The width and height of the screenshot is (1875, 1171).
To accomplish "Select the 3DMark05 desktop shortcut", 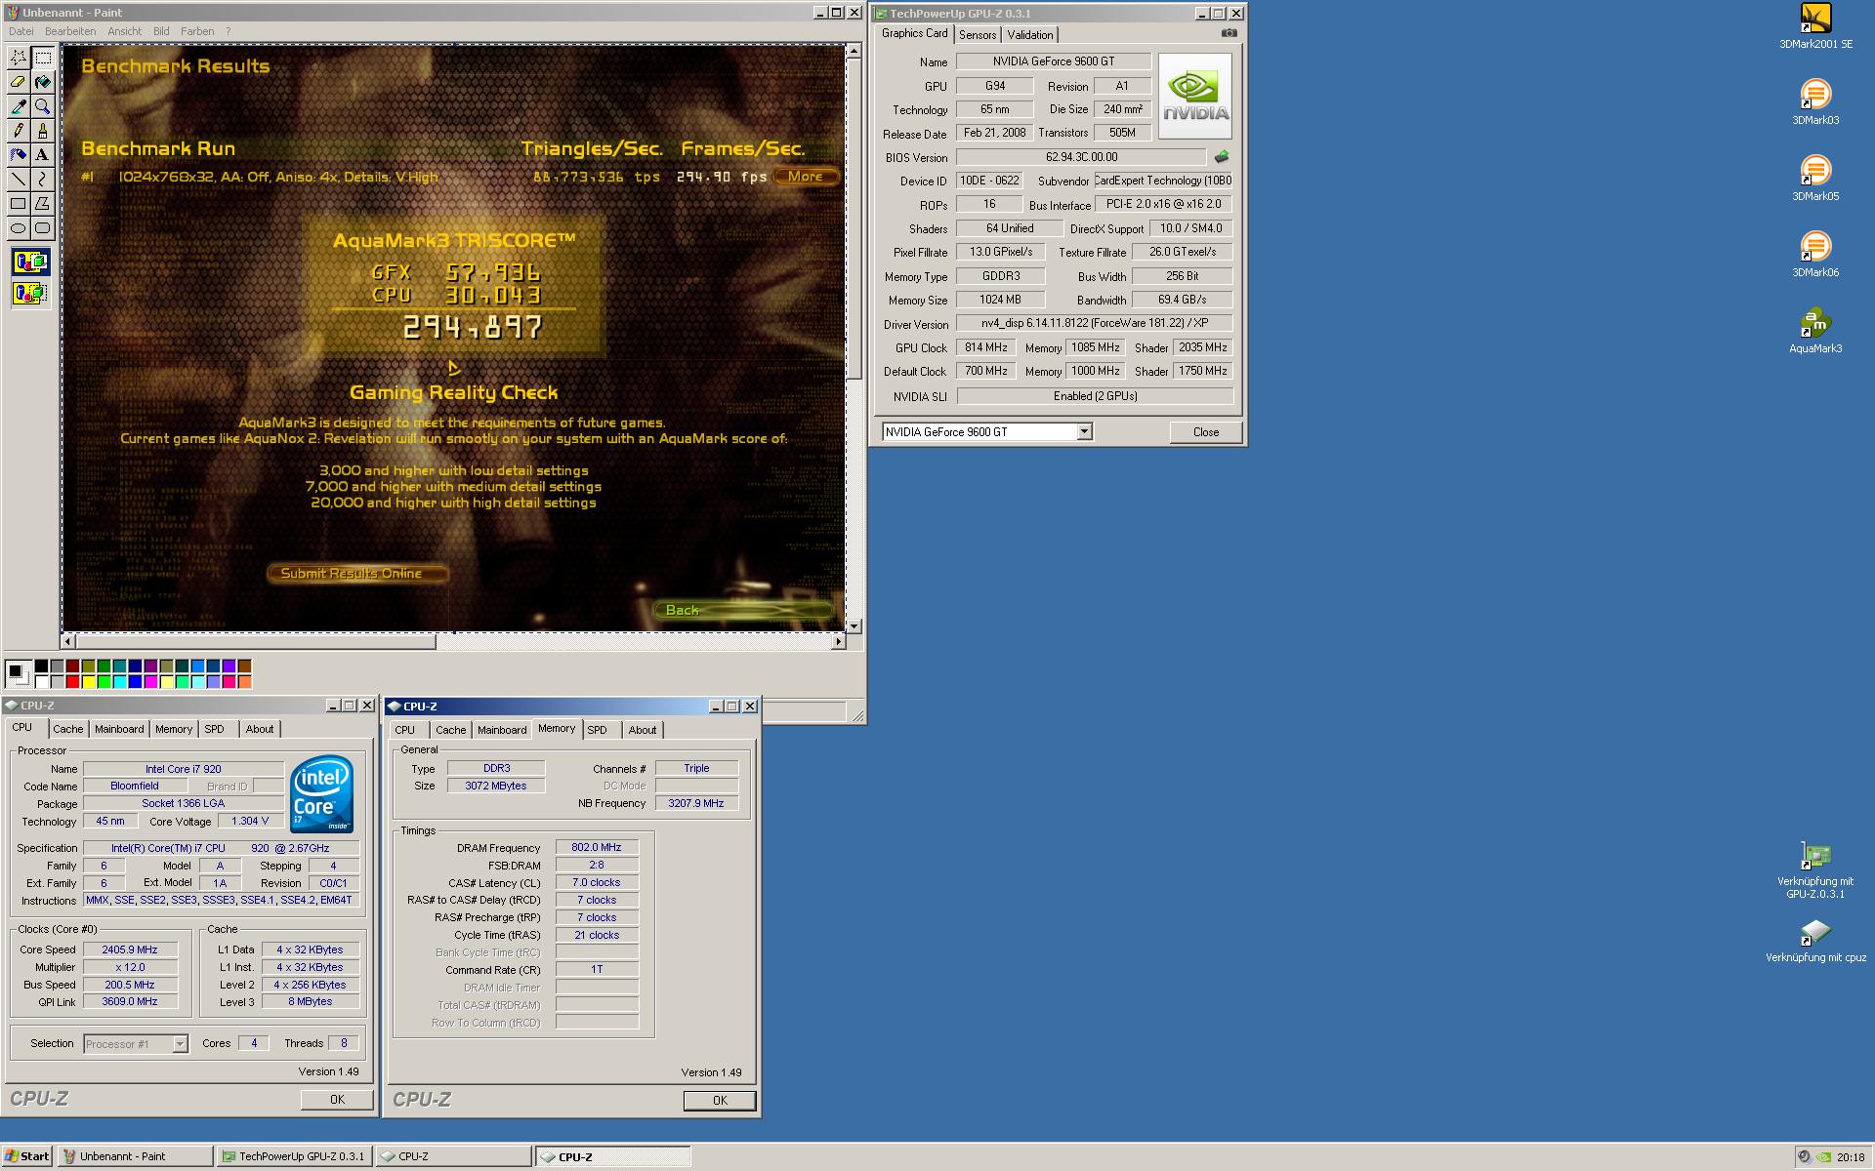I will (1815, 179).
